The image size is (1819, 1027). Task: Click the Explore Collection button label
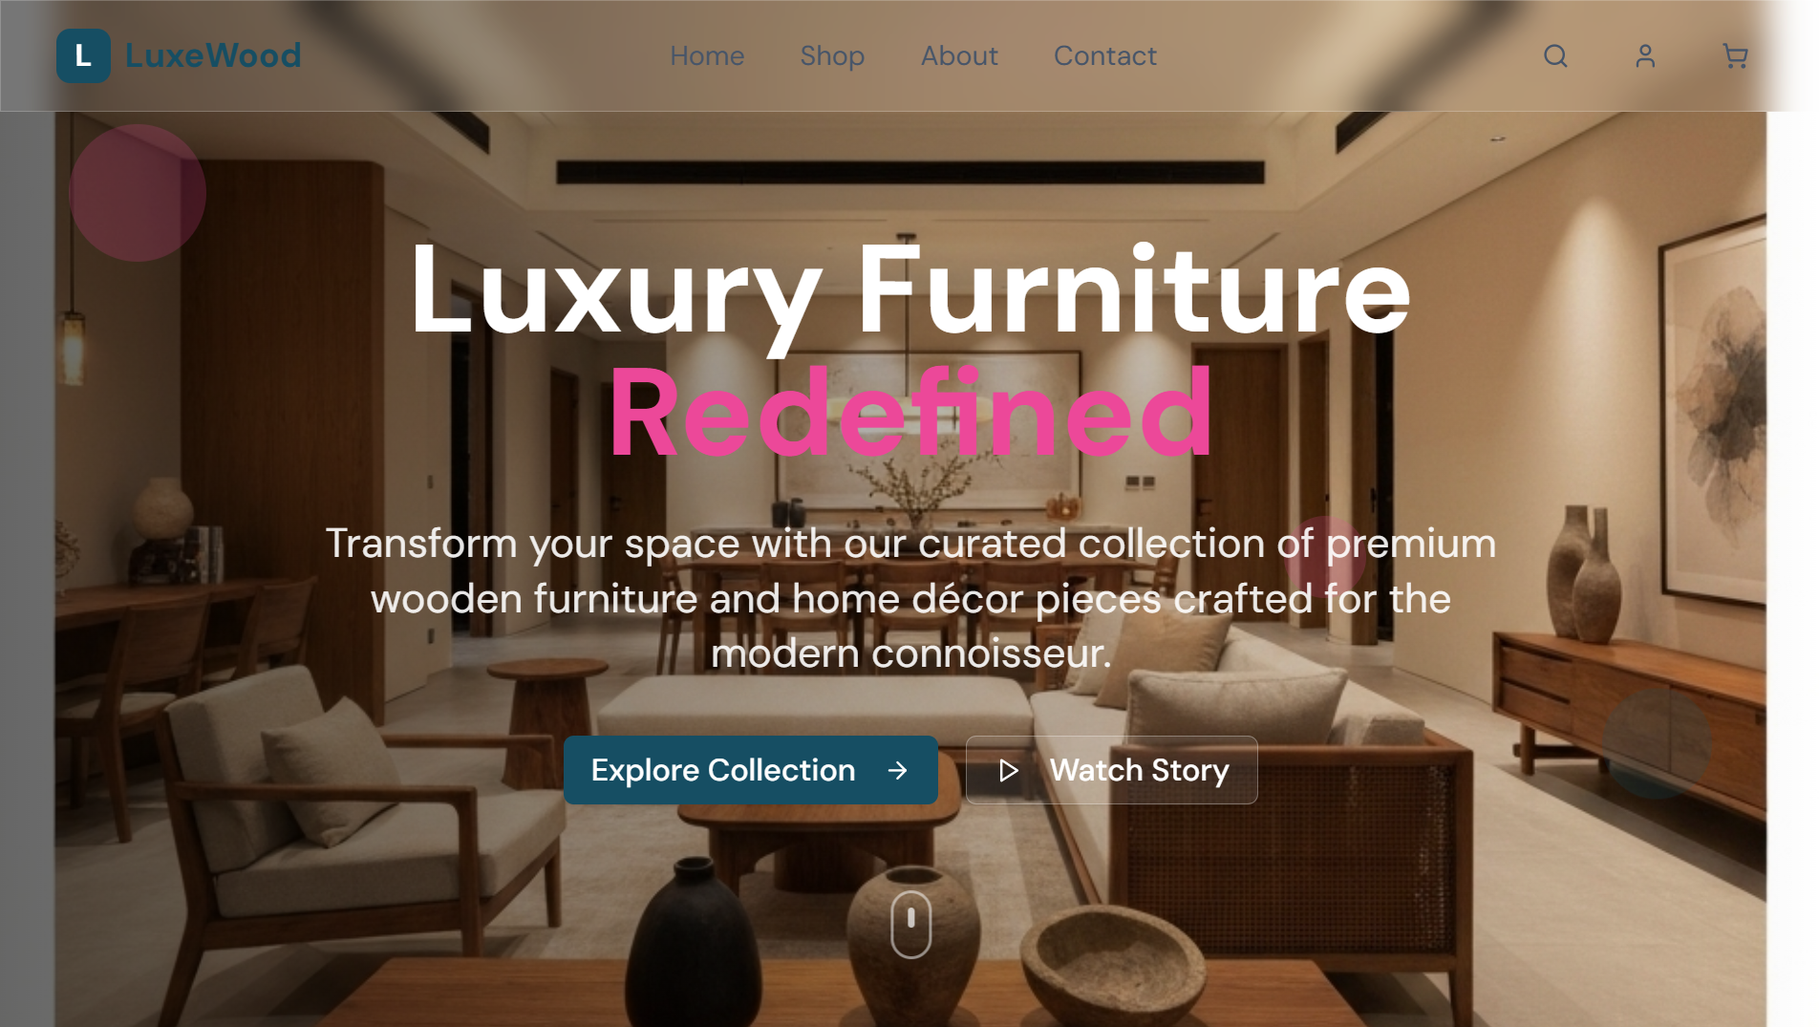pos(723,771)
